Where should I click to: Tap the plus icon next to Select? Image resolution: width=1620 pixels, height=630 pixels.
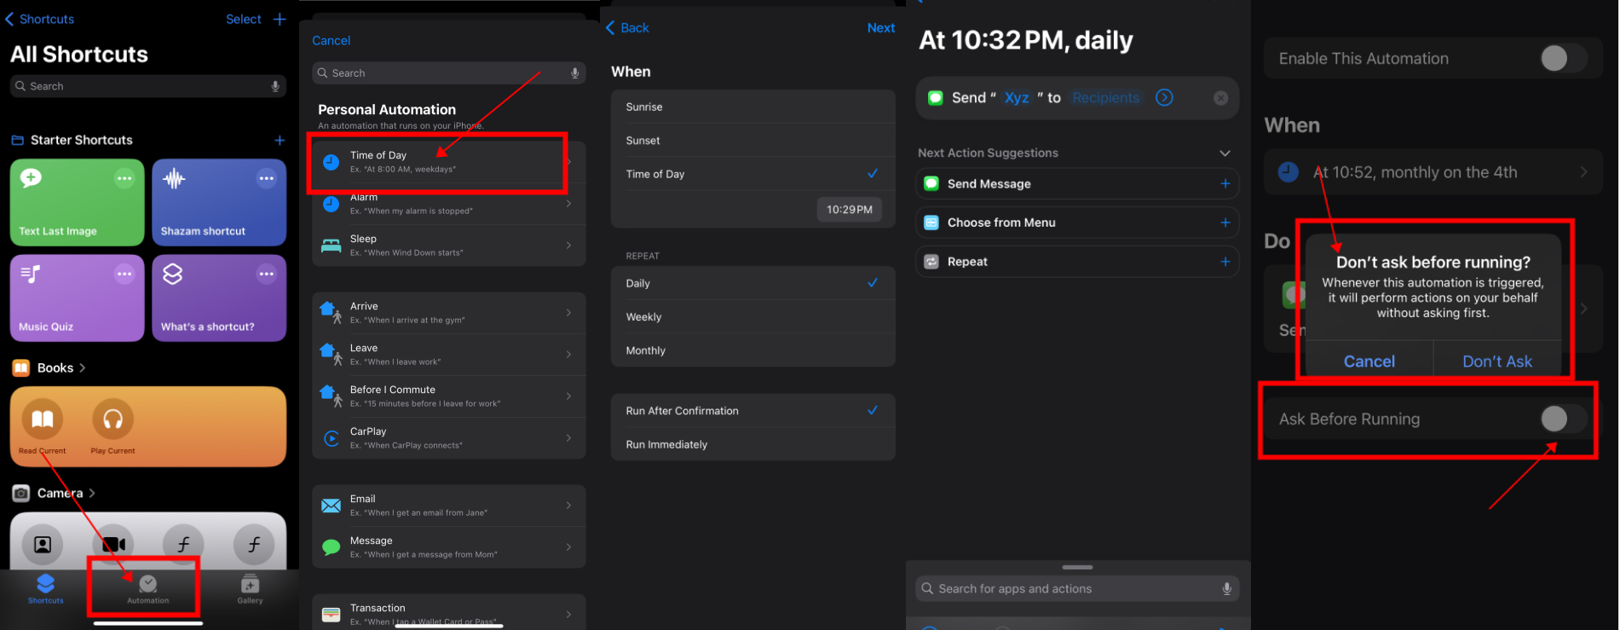[x=280, y=19]
